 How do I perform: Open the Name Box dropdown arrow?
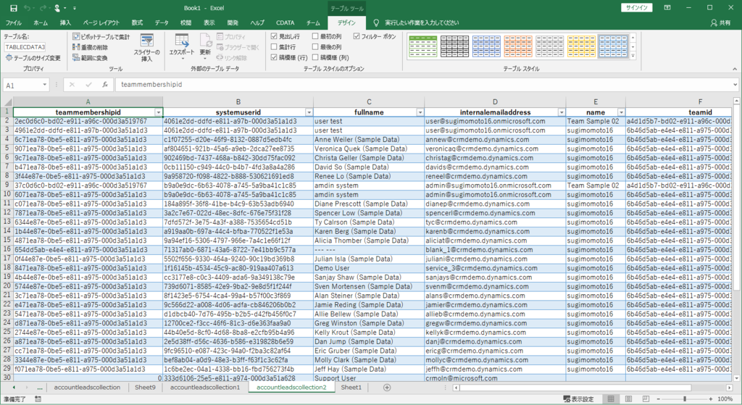44,85
